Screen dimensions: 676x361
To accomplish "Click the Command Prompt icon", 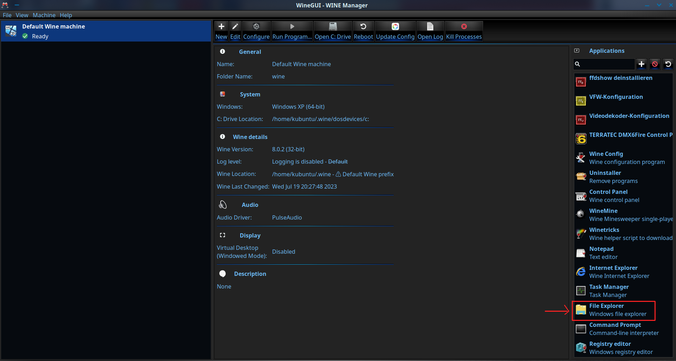I will 581,329.
